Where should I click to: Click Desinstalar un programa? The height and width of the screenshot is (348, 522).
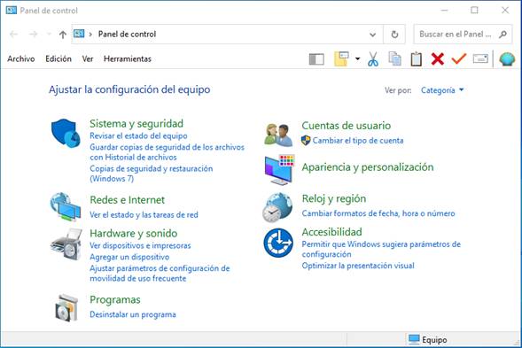[x=133, y=314]
